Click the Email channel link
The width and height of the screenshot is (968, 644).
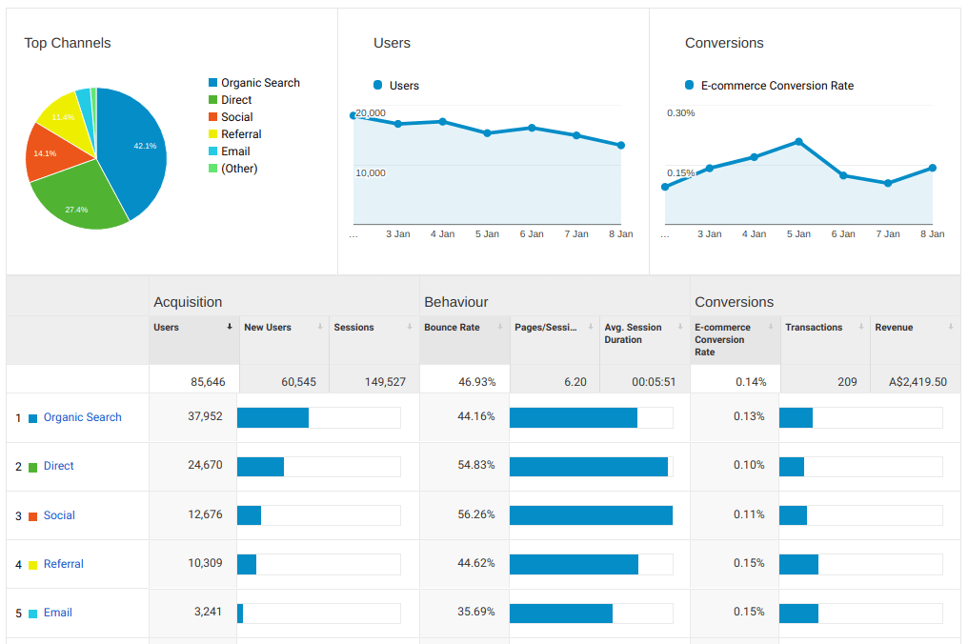(x=57, y=613)
